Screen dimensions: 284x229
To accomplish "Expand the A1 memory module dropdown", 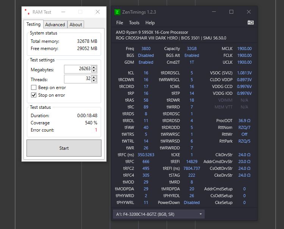I will pyautogui.click(x=200, y=214).
